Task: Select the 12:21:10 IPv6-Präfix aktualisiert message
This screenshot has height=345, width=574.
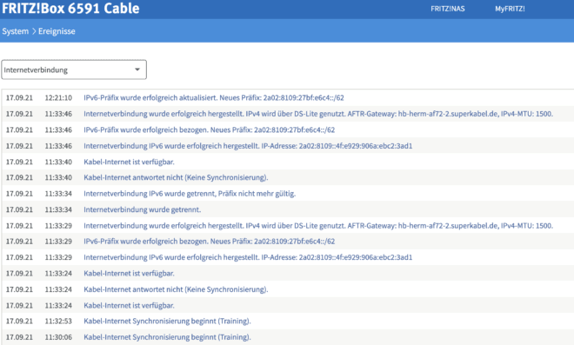Action: click(x=214, y=97)
